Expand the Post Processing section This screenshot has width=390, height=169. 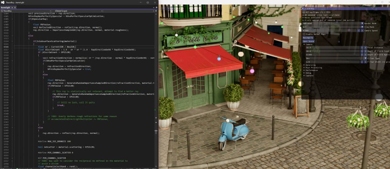(304, 68)
